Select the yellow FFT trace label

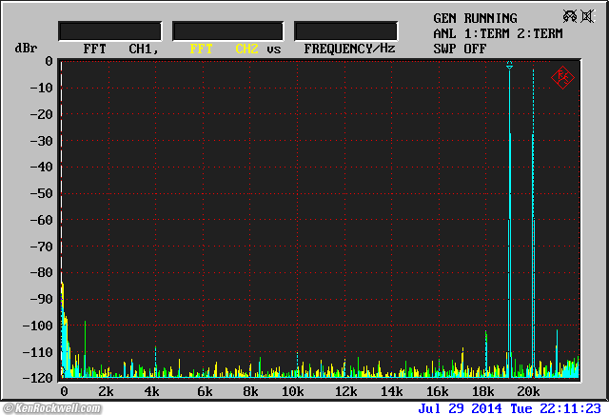point(201,49)
